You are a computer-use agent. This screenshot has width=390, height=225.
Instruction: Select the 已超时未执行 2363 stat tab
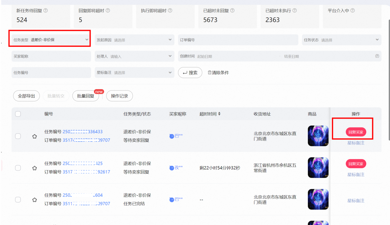[x=290, y=16]
